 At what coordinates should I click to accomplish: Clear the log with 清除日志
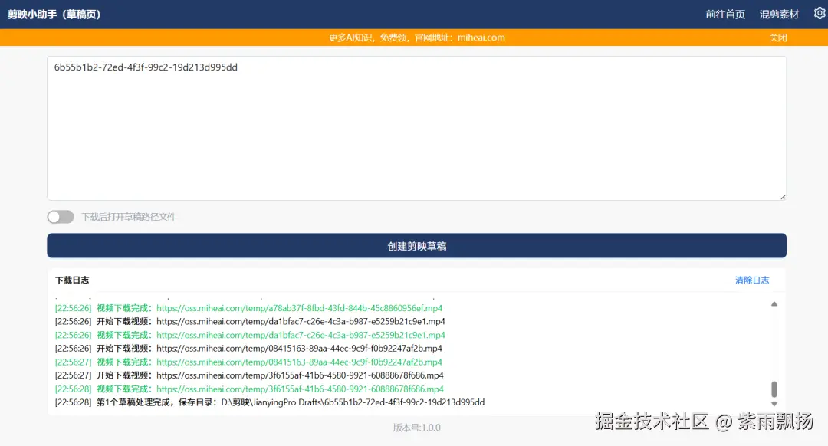click(x=752, y=280)
